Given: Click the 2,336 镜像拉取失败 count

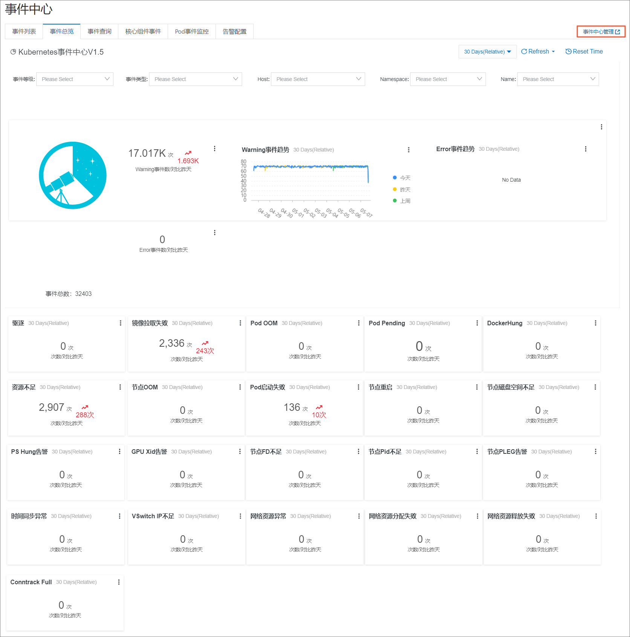Looking at the screenshot, I should (x=171, y=343).
